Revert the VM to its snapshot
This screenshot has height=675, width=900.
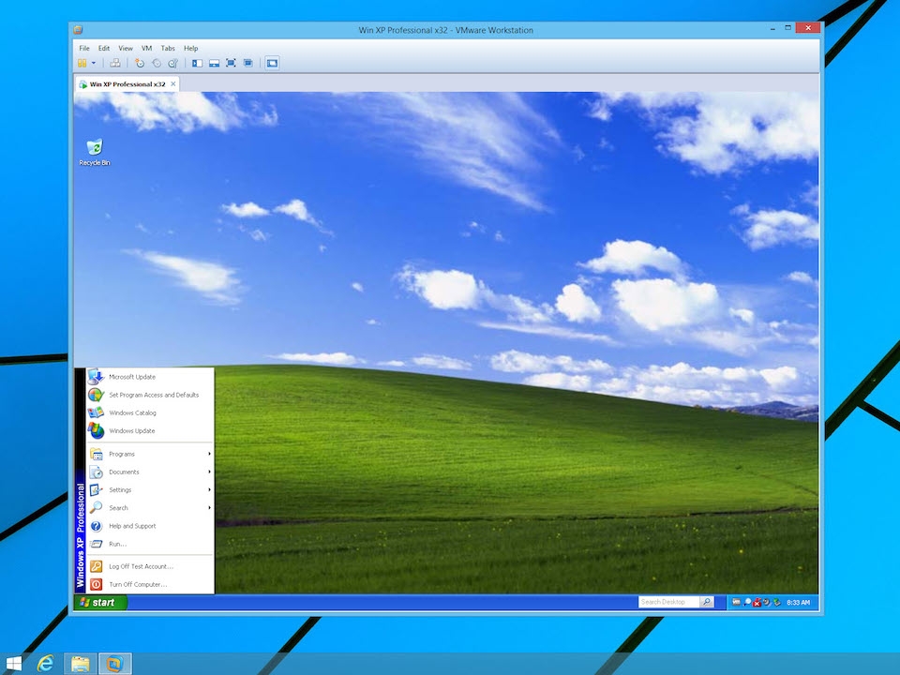click(156, 63)
